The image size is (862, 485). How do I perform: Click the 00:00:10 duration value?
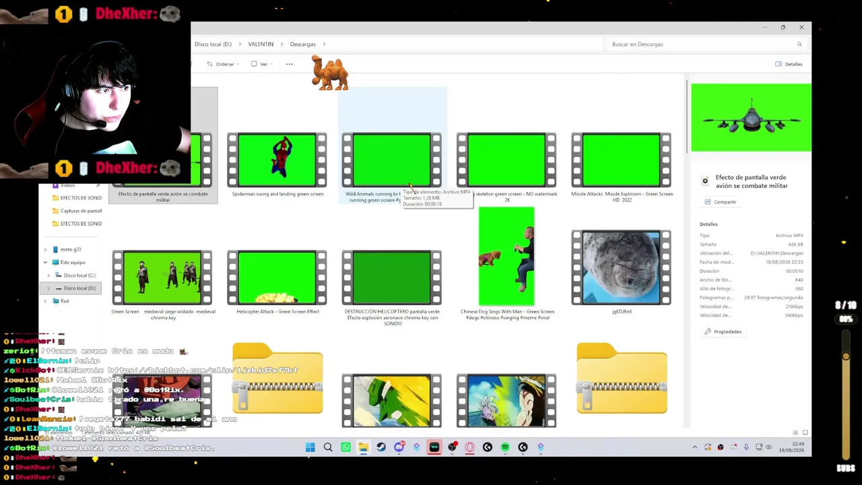click(794, 271)
